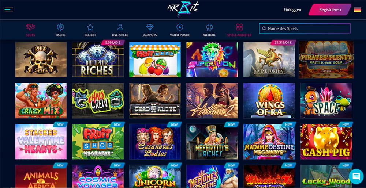Screen dimensions: 366x188
Task: Open the Video Poker play icon
Action: 180,27
